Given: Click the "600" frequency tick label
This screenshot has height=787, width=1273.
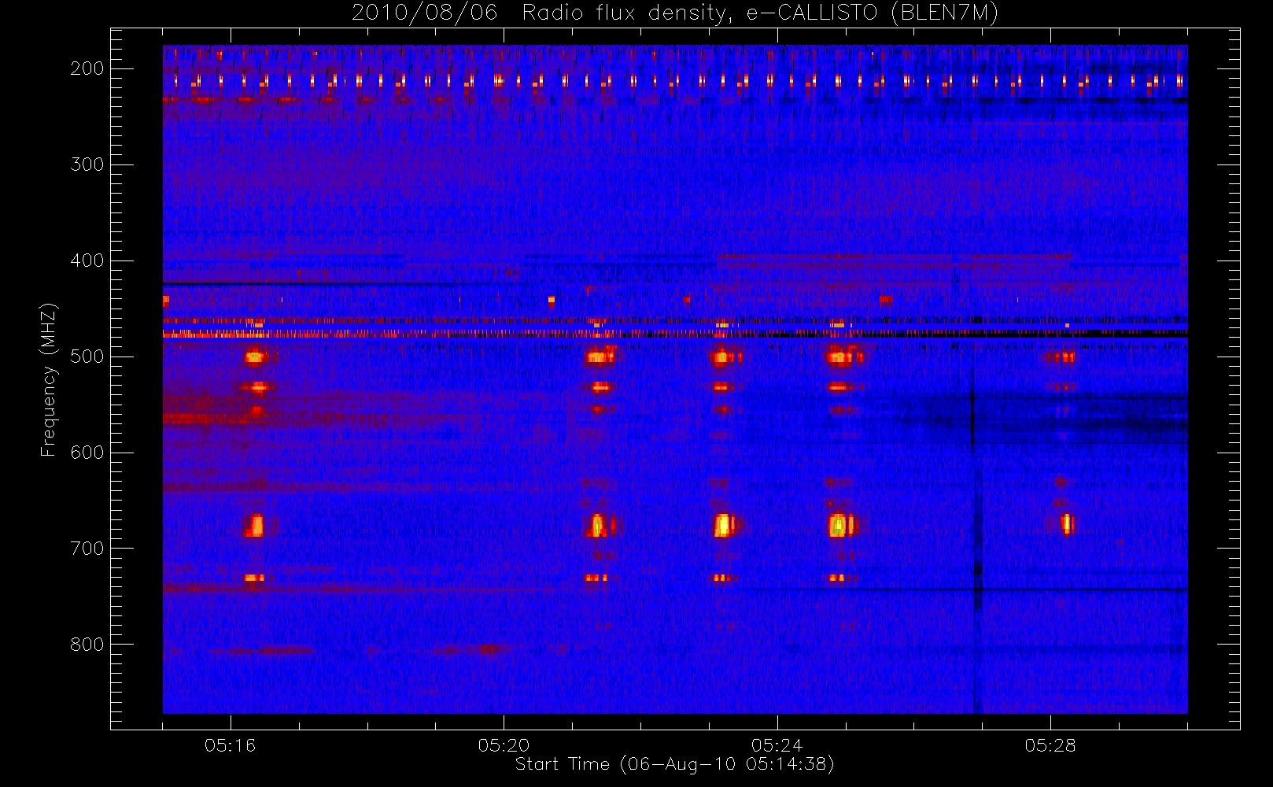Looking at the screenshot, I should (87, 453).
